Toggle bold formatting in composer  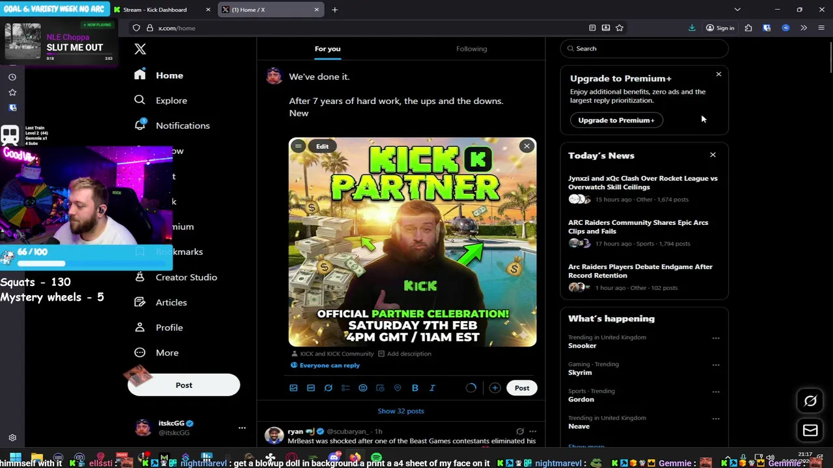pos(415,388)
